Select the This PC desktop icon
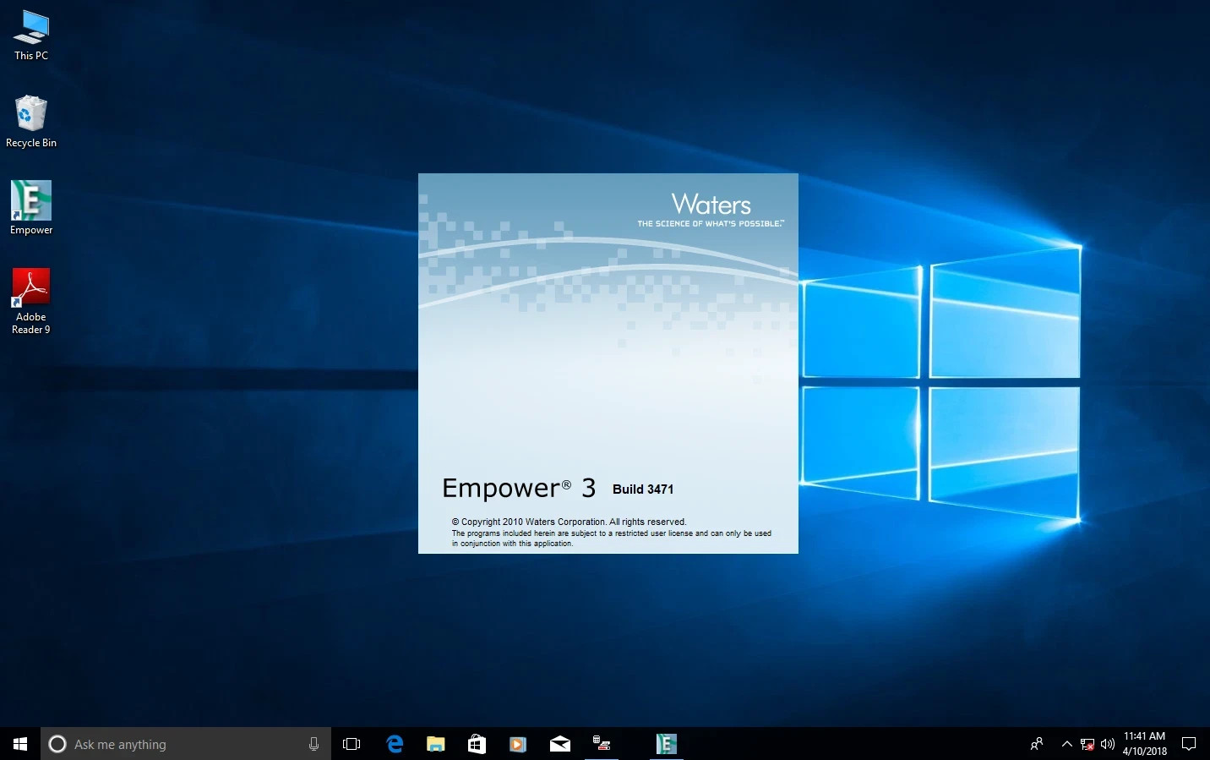1210x760 pixels. [x=31, y=36]
